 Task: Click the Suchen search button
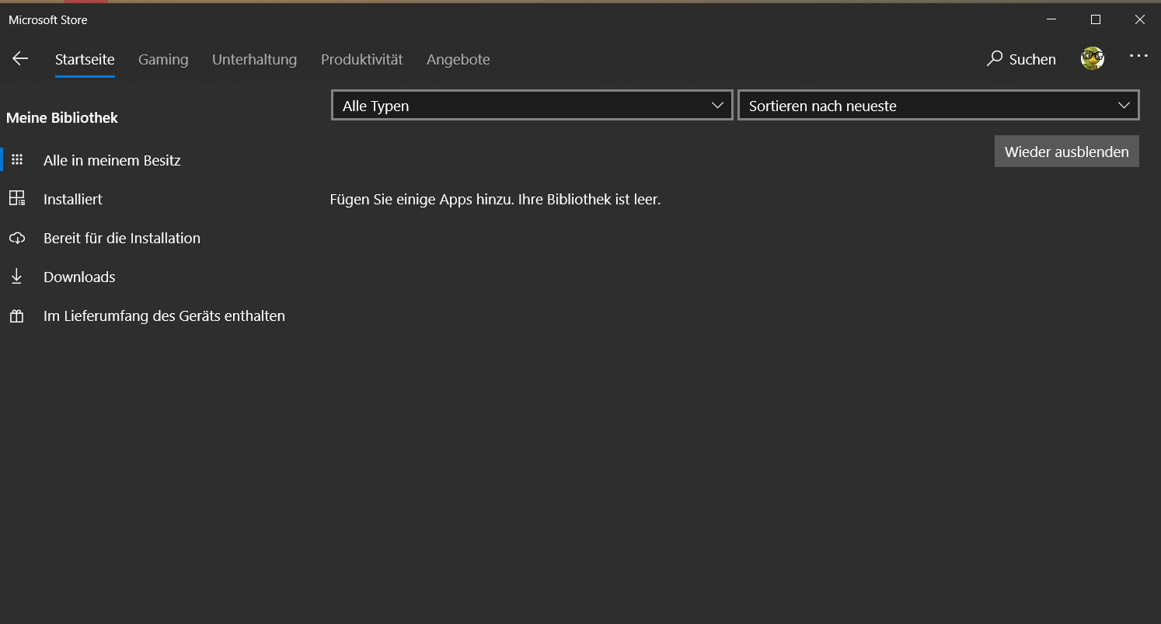[1021, 59]
